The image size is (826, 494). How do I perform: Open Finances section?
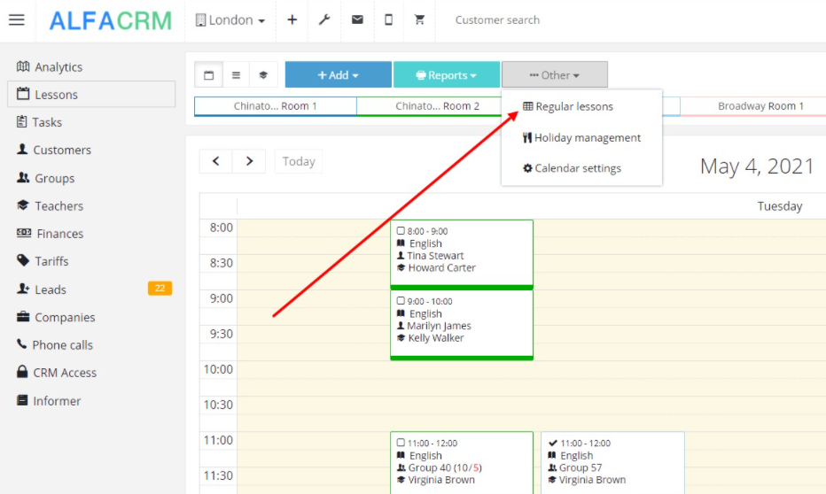50,234
